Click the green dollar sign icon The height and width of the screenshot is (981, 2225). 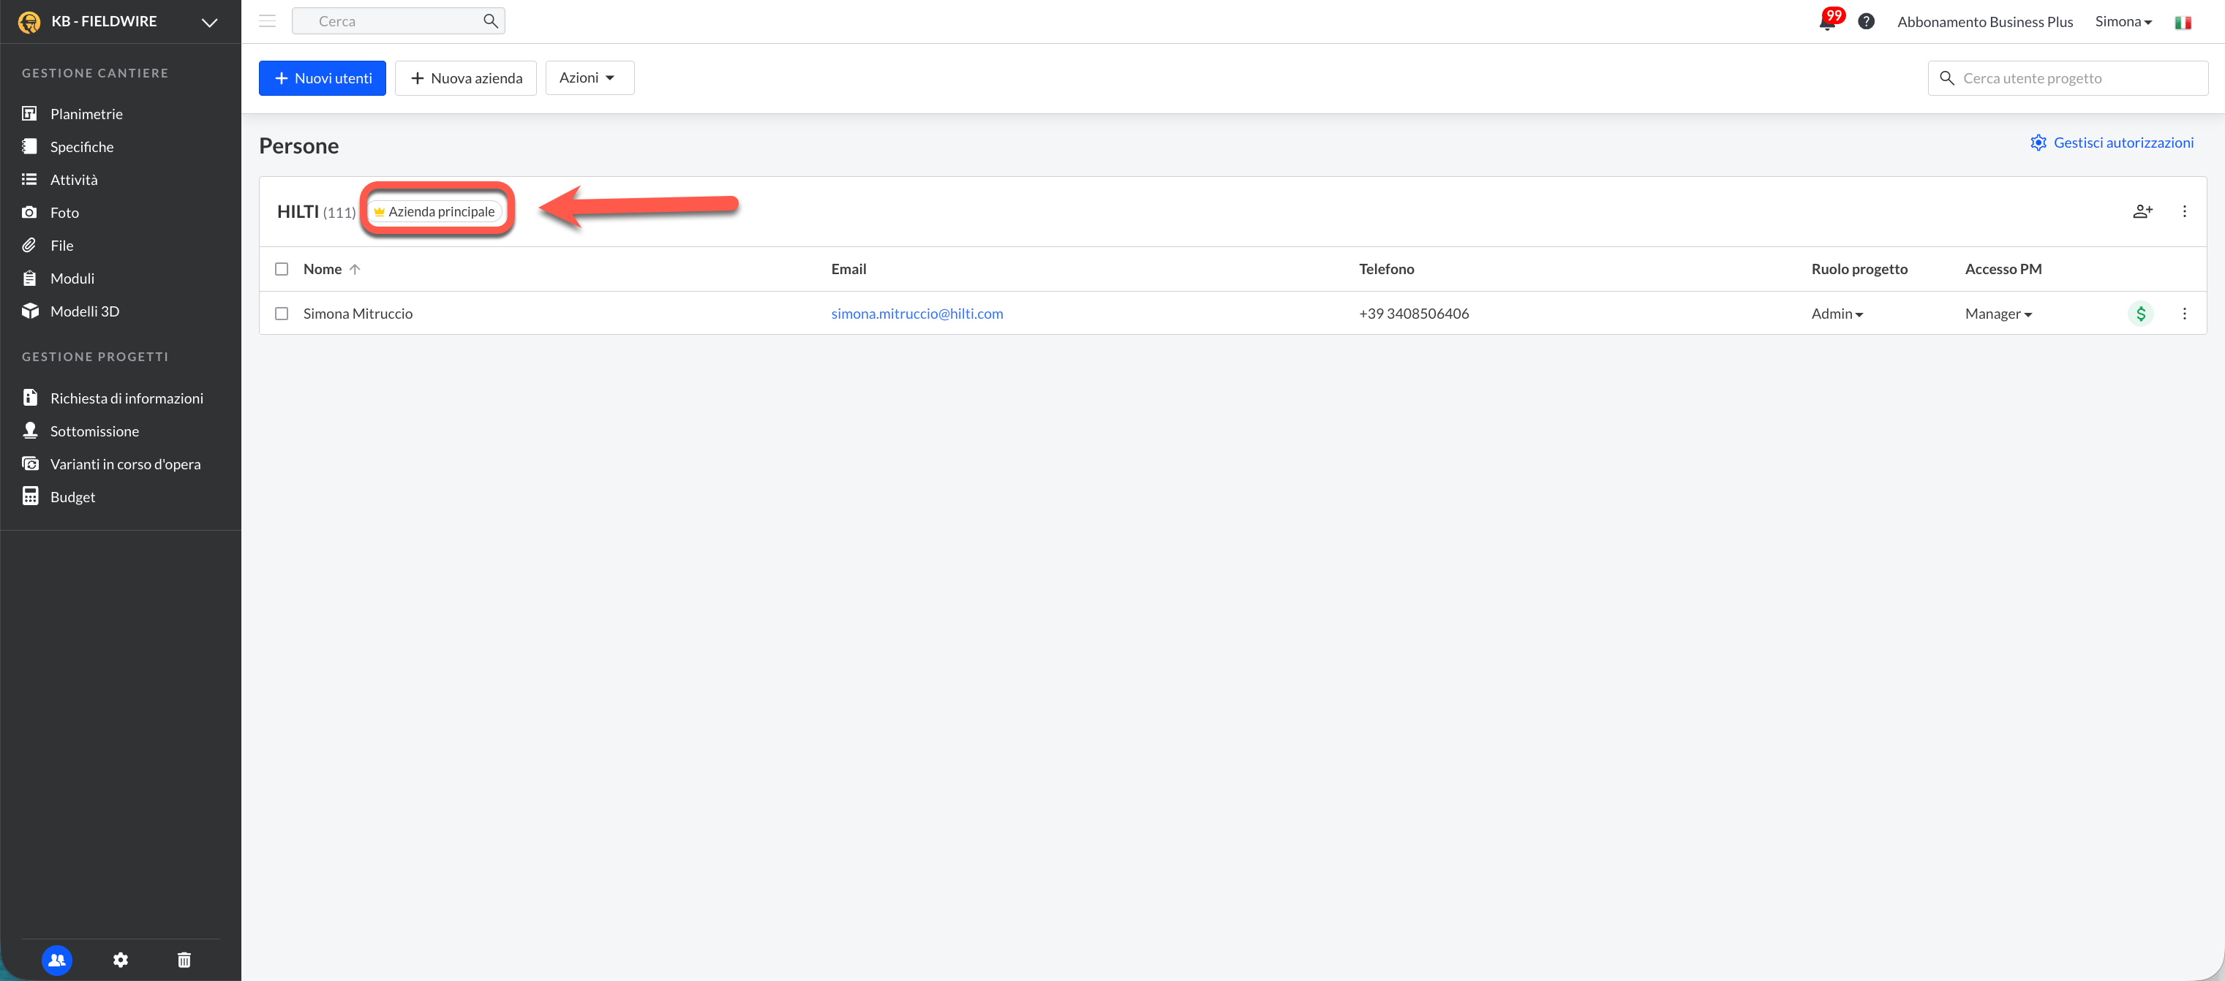[x=2140, y=314]
